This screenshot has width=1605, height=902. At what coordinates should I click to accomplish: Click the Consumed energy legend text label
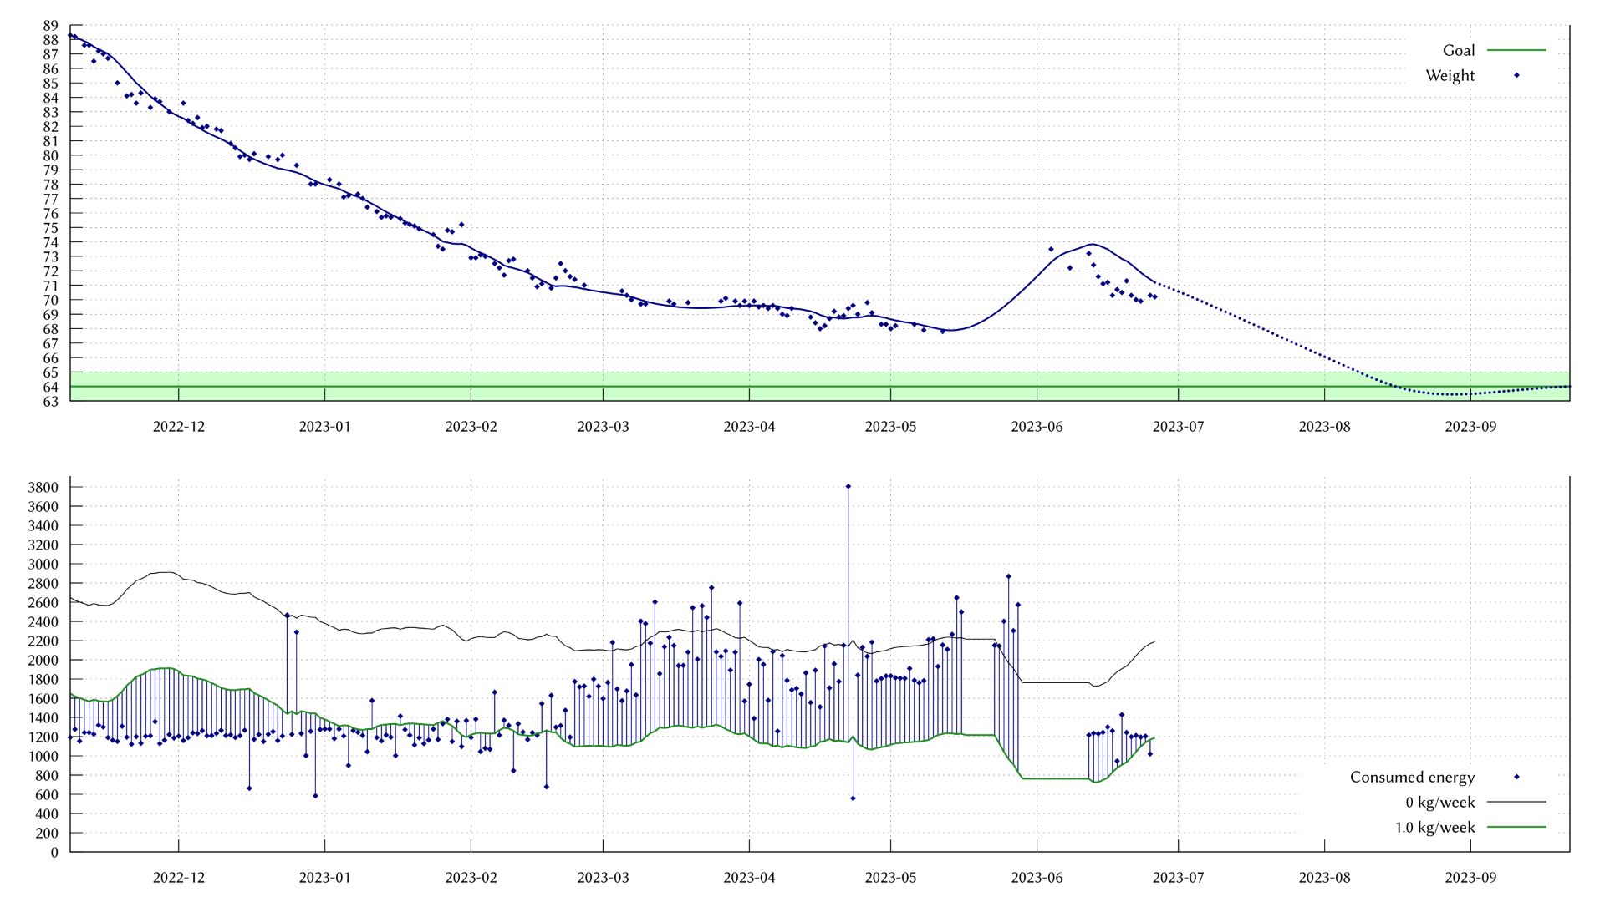point(1413,777)
